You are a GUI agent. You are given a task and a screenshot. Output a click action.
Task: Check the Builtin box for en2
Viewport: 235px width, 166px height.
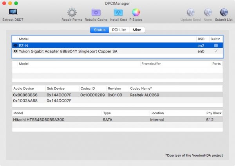(x=216, y=45)
